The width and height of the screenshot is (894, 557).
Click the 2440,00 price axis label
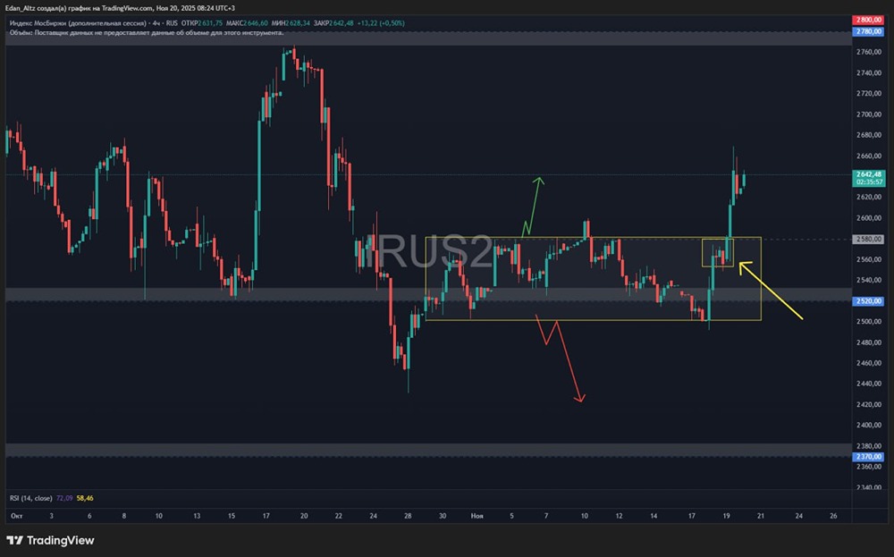(869, 384)
